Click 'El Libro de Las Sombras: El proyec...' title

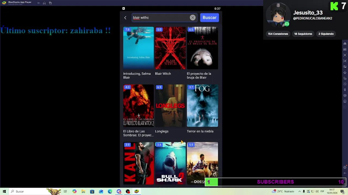pos(138,133)
